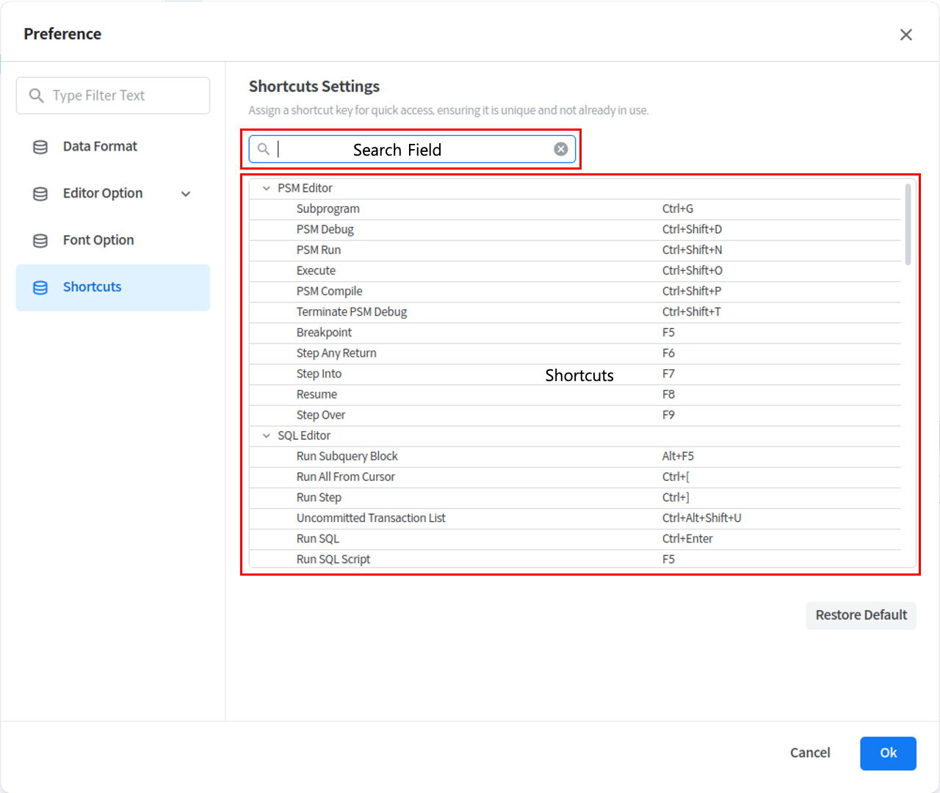Viewport: 940px width, 793px height.
Task: Cancel the preference changes
Action: (x=810, y=753)
